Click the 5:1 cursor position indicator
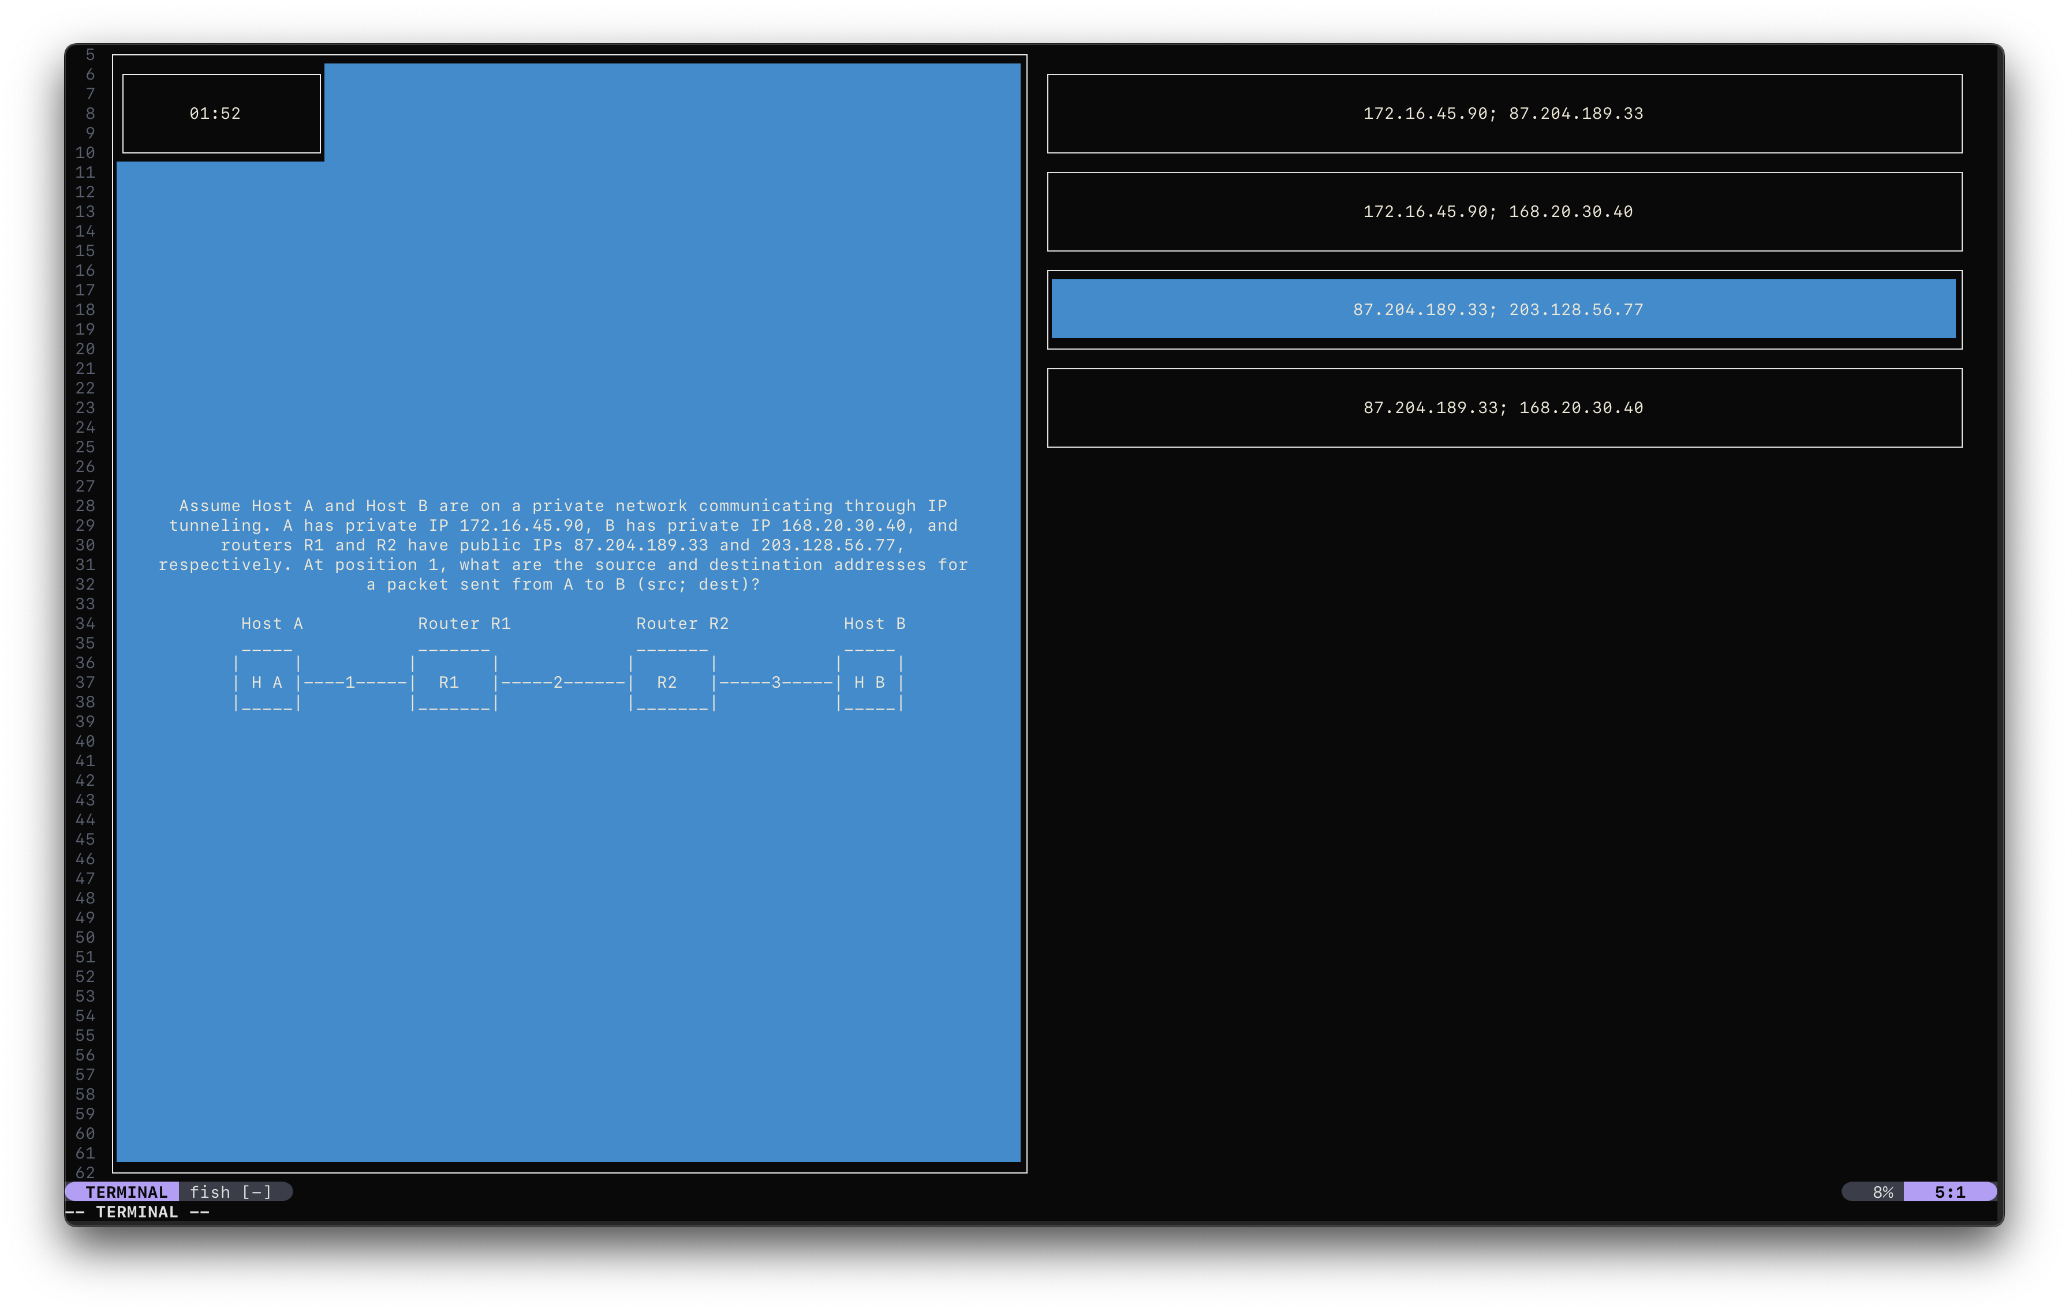2069x1312 pixels. (1949, 1192)
